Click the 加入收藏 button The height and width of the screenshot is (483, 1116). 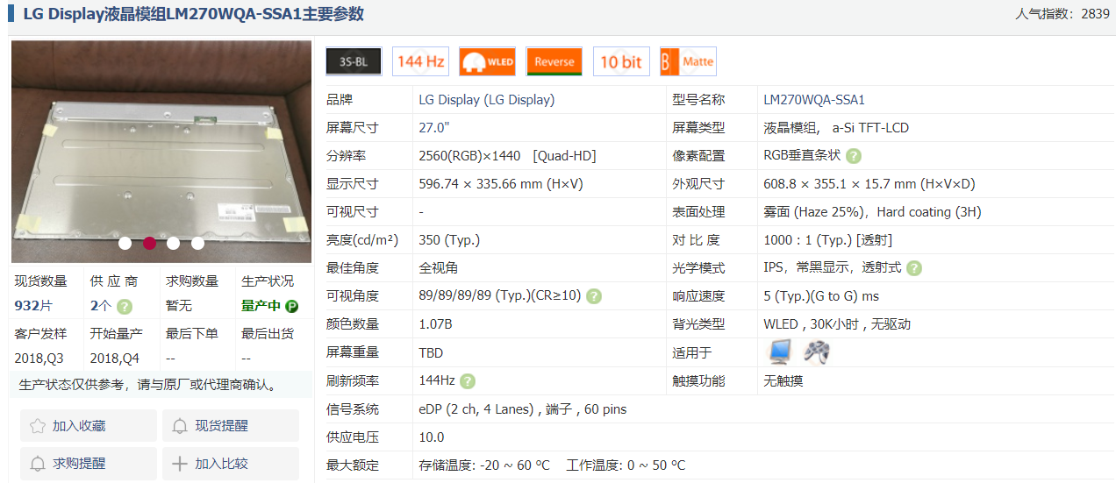(89, 426)
